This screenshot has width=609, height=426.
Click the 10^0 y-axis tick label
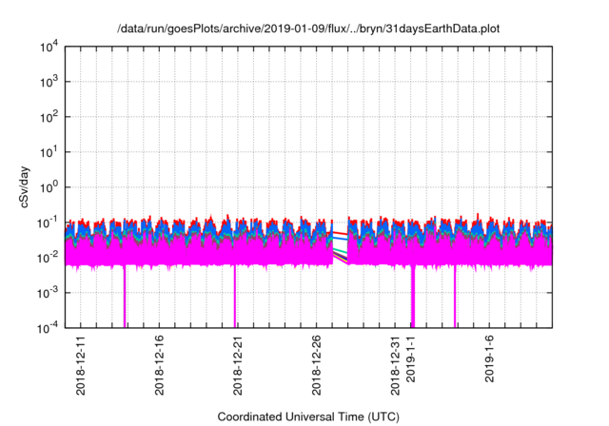[49, 187]
